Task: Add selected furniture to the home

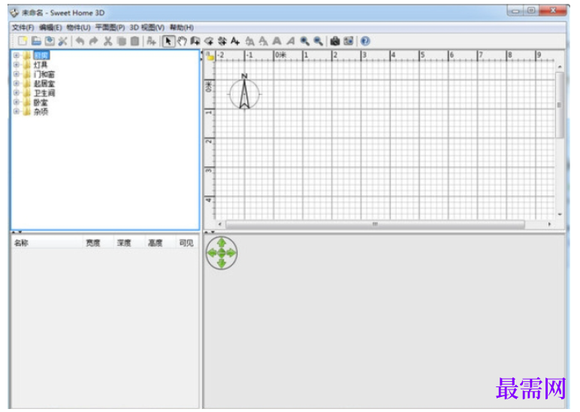Action: pos(151,41)
